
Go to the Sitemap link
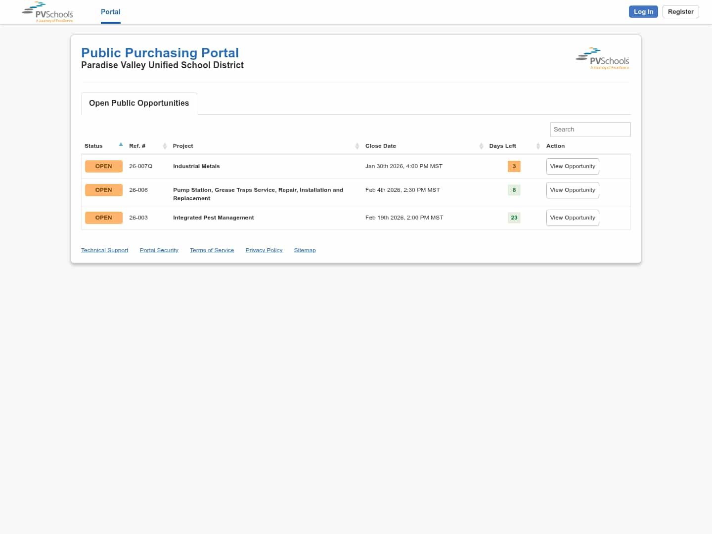305,250
